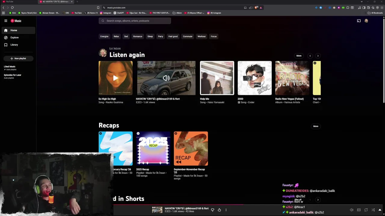
Task: Reload the page in browser
Action: pos(12,7)
